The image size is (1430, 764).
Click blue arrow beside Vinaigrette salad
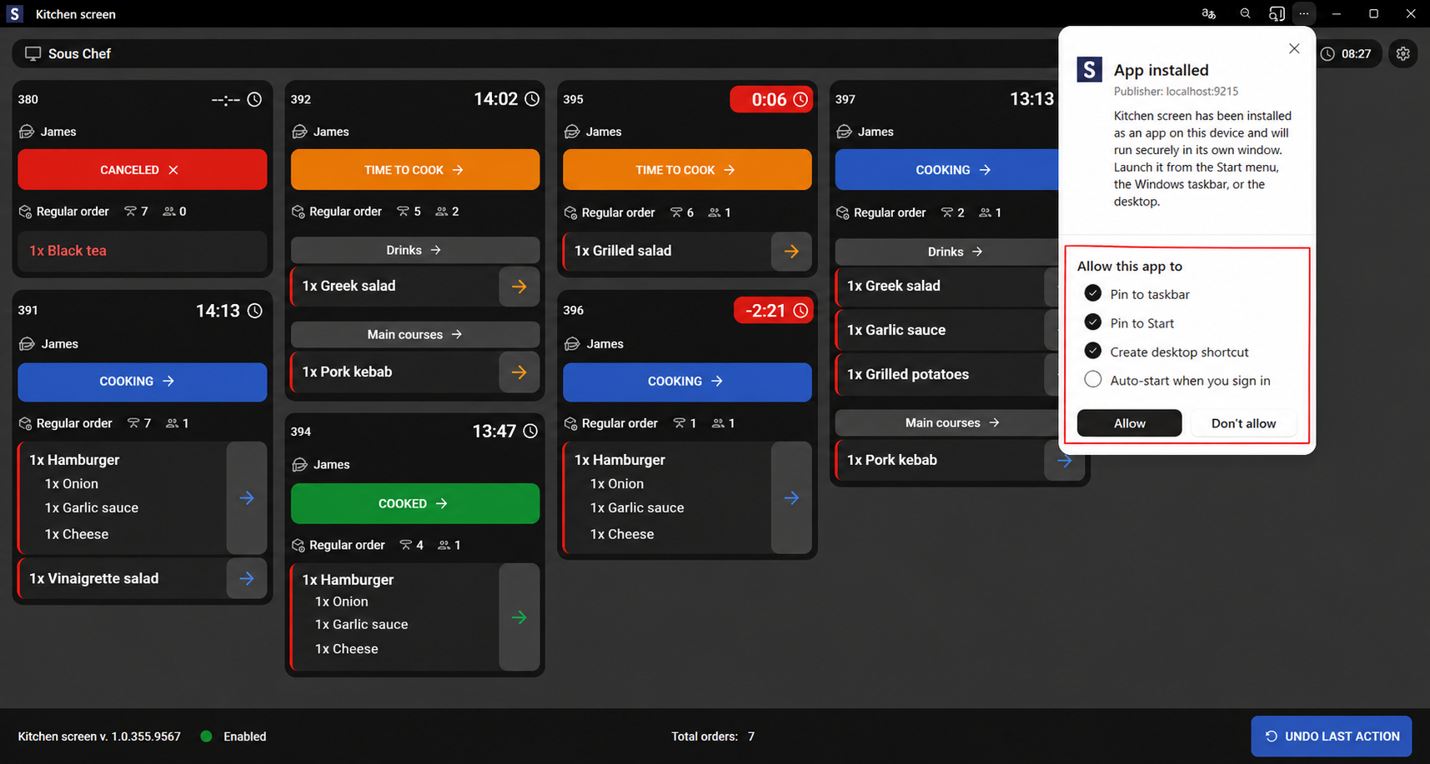point(247,578)
